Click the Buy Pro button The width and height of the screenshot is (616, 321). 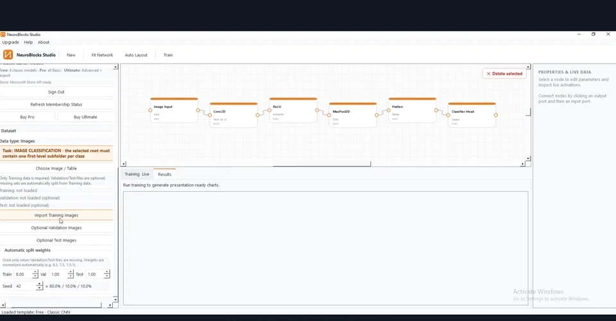click(27, 117)
